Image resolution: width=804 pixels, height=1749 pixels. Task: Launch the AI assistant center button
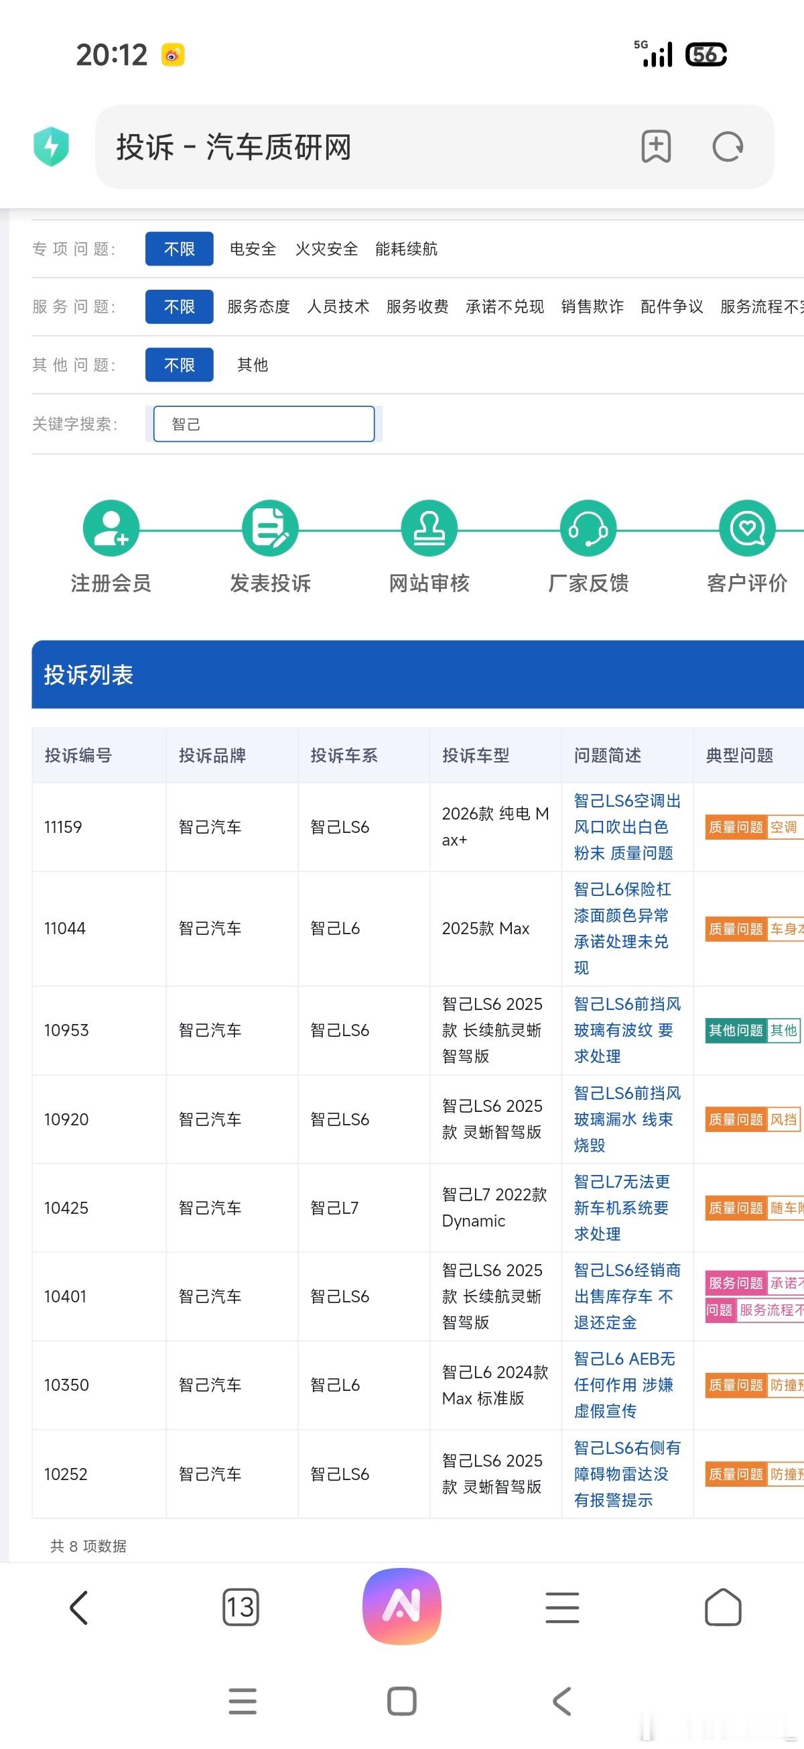click(401, 1605)
